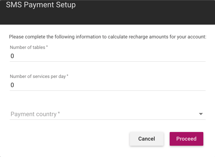The width and height of the screenshot is (215, 157).
Task: Click the underline of the services field
Action: tap(107, 91)
